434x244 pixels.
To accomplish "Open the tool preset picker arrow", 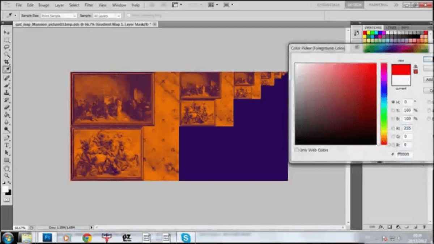I will tap(15, 16).
